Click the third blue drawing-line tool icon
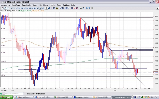The height and width of the screenshot is (99, 159). pyautogui.click(x=66, y=8)
